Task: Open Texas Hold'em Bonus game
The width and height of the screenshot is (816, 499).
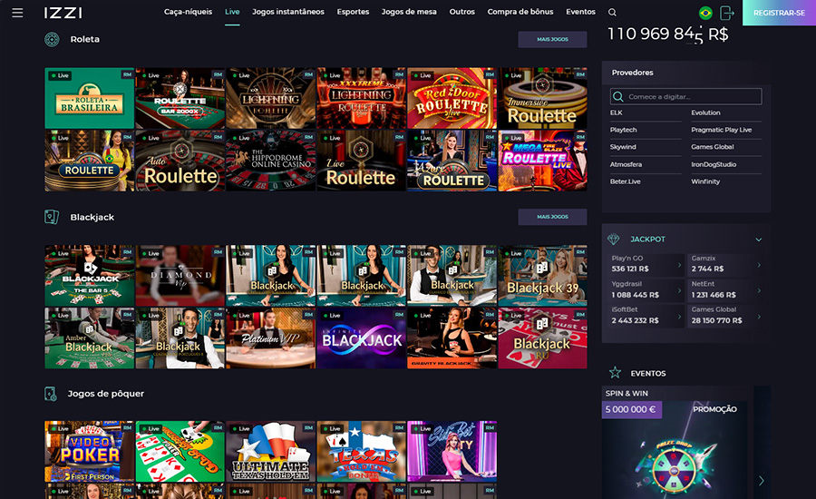Action: 361,452
